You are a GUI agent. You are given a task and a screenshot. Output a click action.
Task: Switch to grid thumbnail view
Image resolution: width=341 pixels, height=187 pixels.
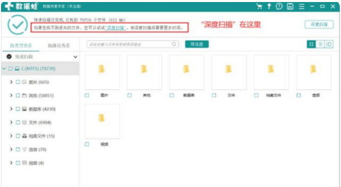pyautogui.click(x=311, y=44)
